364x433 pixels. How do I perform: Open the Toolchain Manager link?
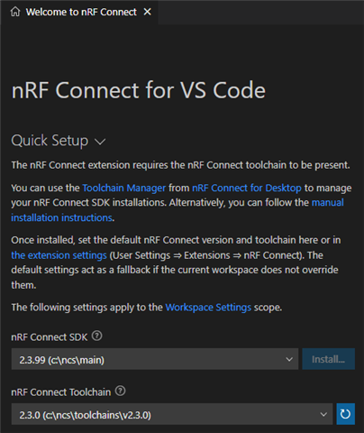[x=124, y=188]
